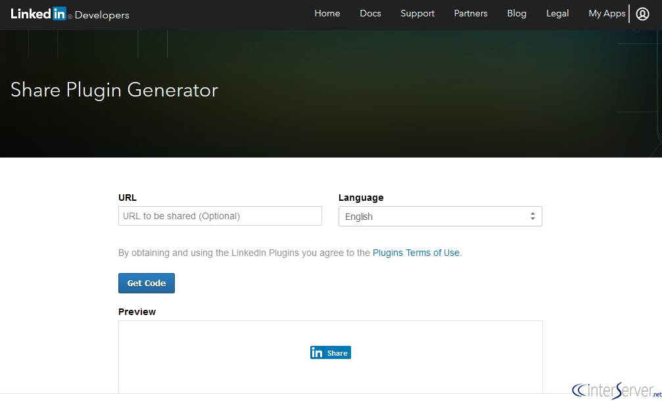Focus the URL to be shared field
The image size is (662, 401).
[x=220, y=216]
